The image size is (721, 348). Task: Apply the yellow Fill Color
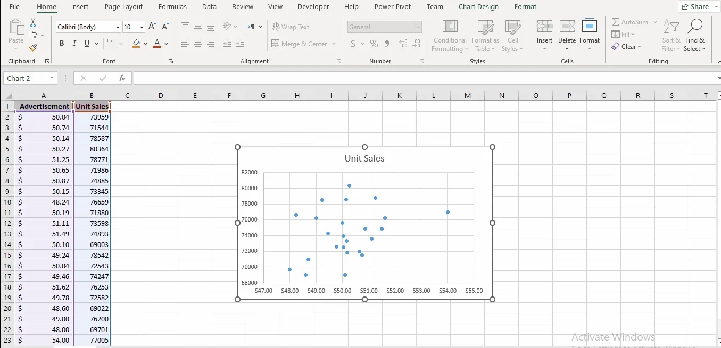pyautogui.click(x=137, y=44)
